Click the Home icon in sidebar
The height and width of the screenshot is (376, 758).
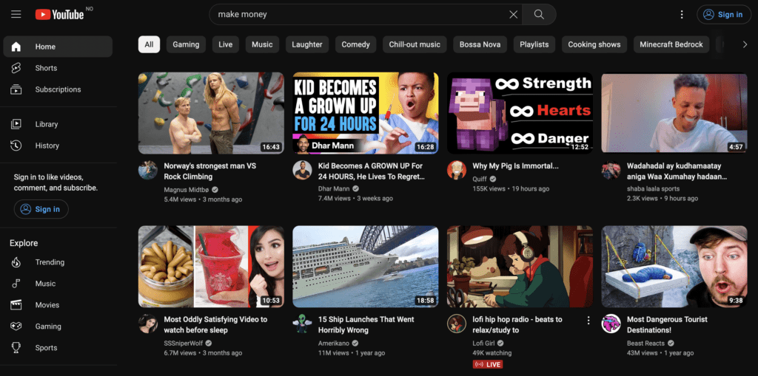click(x=16, y=47)
